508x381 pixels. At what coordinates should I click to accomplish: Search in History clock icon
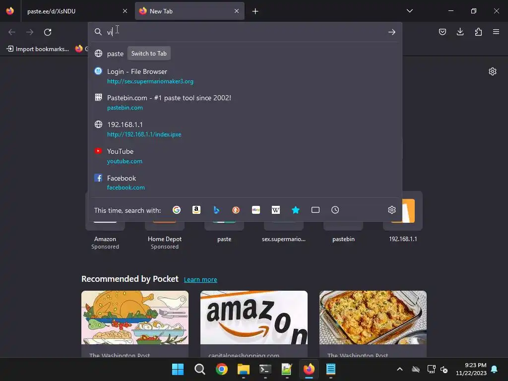(335, 210)
